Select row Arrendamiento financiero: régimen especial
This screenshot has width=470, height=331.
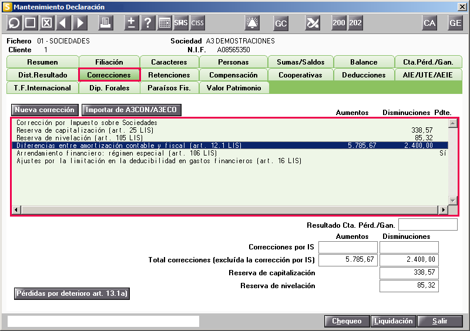click(230, 153)
